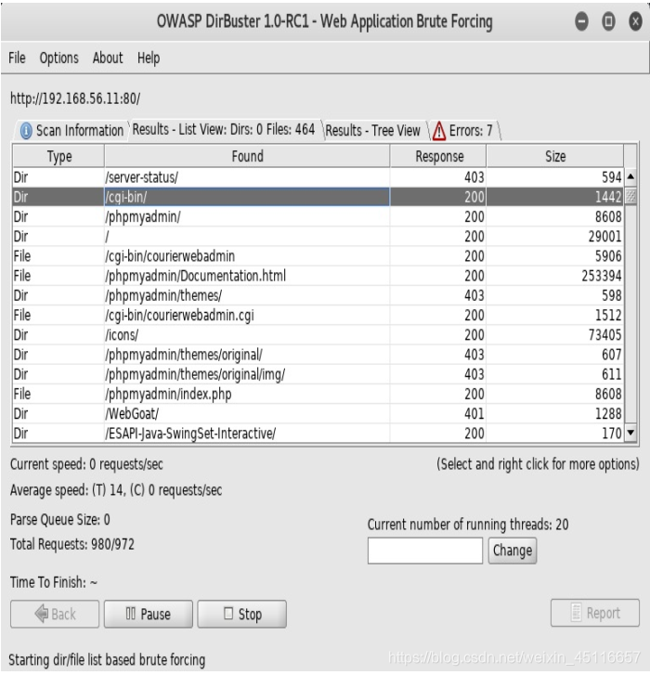Close the DirBuster window
This screenshot has width=650, height=675.
(x=635, y=21)
